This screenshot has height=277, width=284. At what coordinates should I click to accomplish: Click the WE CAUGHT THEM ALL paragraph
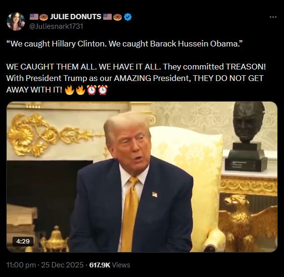[x=136, y=78]
